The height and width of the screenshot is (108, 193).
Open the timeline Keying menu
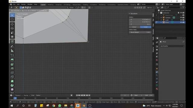pos(27,95)
